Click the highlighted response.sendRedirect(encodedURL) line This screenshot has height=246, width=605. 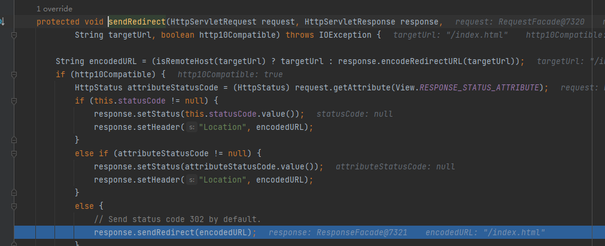point(175,232)
